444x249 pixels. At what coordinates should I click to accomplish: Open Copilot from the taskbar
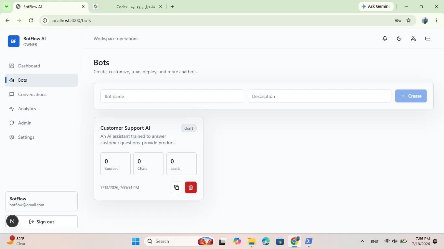[x=237, y=241]
